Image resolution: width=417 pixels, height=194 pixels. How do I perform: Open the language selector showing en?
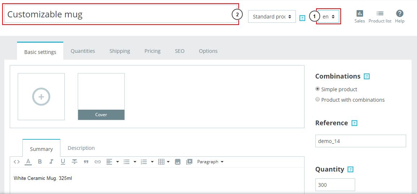[x=328, y=17]
